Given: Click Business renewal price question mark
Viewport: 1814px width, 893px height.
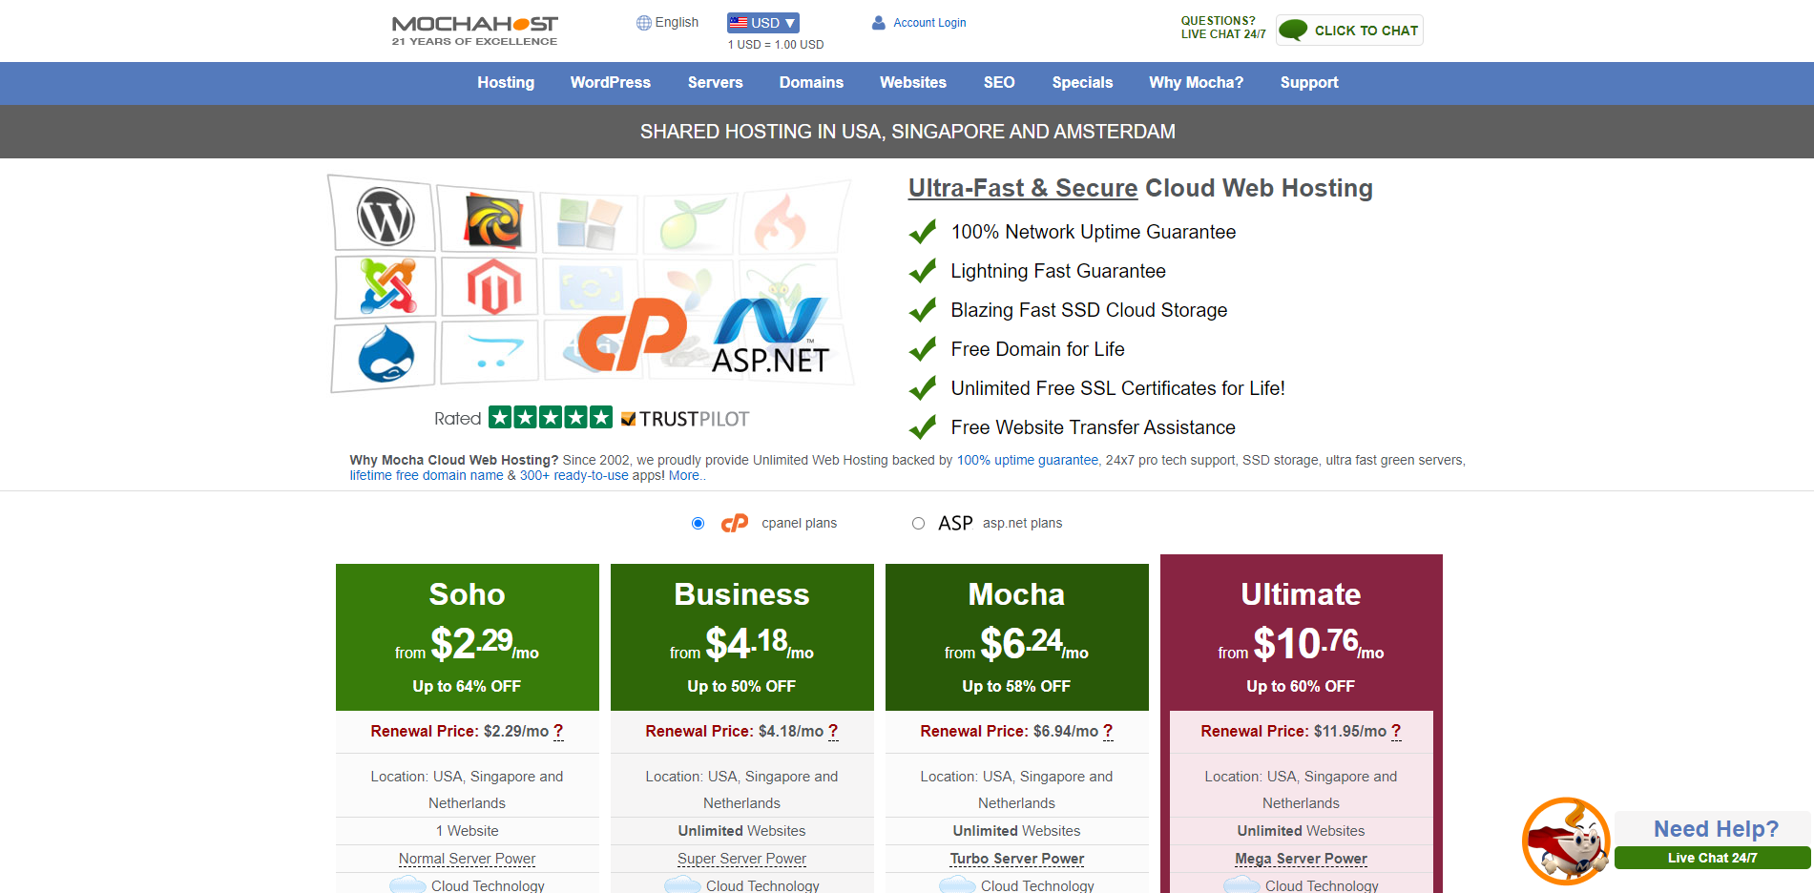Looking at the screenshot, I should click(833, 731).
